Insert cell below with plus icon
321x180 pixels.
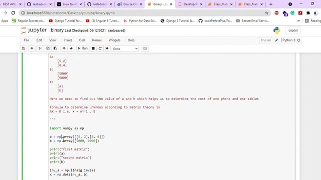pyautogui.click(x=32, y=48)
